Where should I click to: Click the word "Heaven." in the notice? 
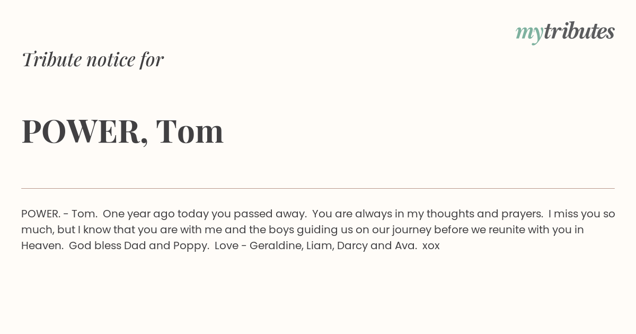click(41, 246)
